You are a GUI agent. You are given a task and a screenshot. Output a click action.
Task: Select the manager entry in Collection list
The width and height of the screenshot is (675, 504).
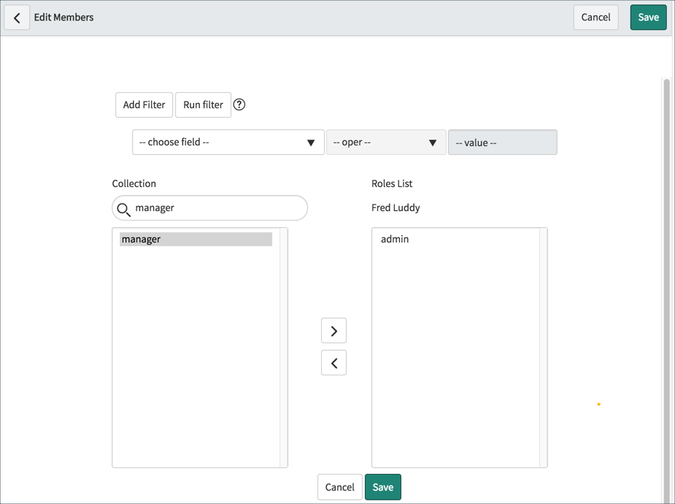point(196,239)
